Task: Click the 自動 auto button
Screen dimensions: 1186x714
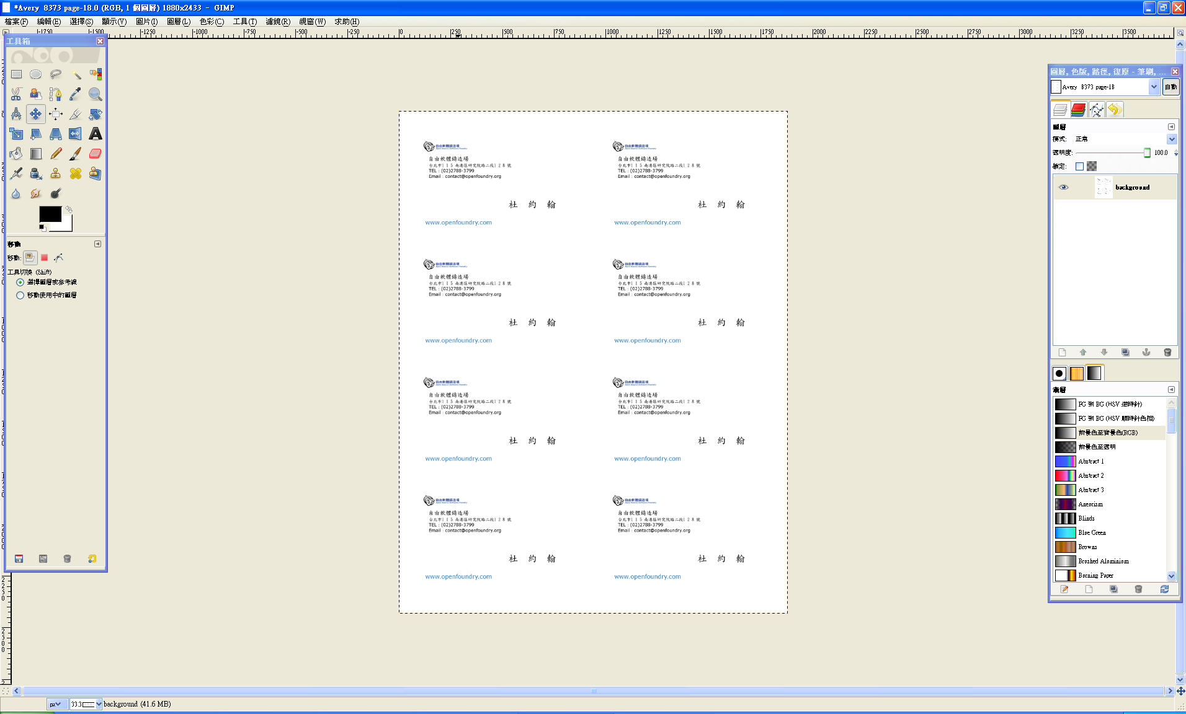Action: [1170, 87]
